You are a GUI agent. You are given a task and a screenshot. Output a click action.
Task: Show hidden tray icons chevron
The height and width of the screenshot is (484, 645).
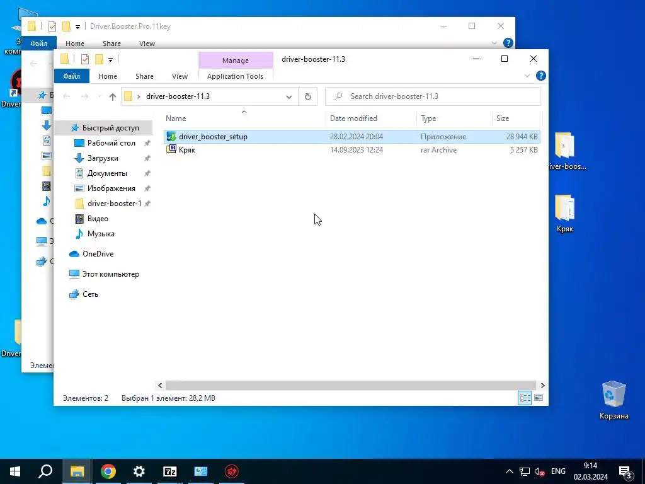(509, 471)
